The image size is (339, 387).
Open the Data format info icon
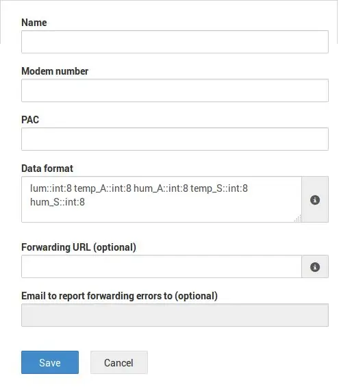[315, 200]
